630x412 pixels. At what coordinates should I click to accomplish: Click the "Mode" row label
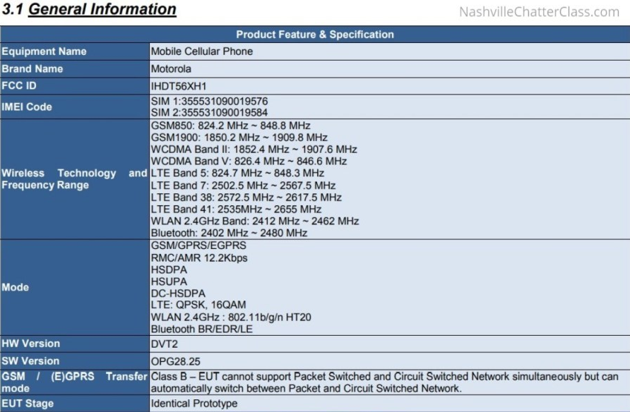tap(15, 287)
